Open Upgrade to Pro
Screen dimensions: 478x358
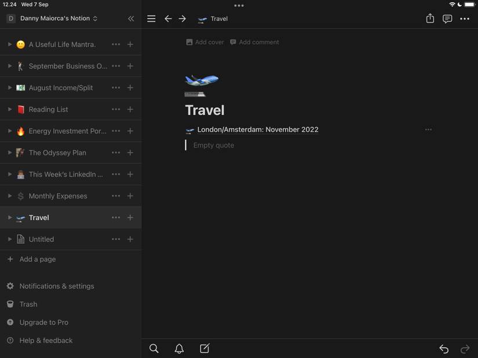pyautogui.click(x=43, y=322)
